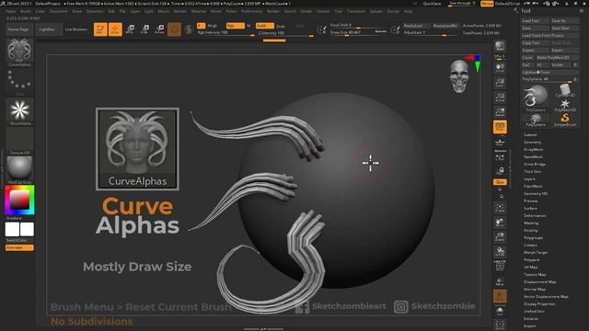Toggle the Menus button
The height and width of the screenshot is (331, 589).
click(x=487, y=4)
